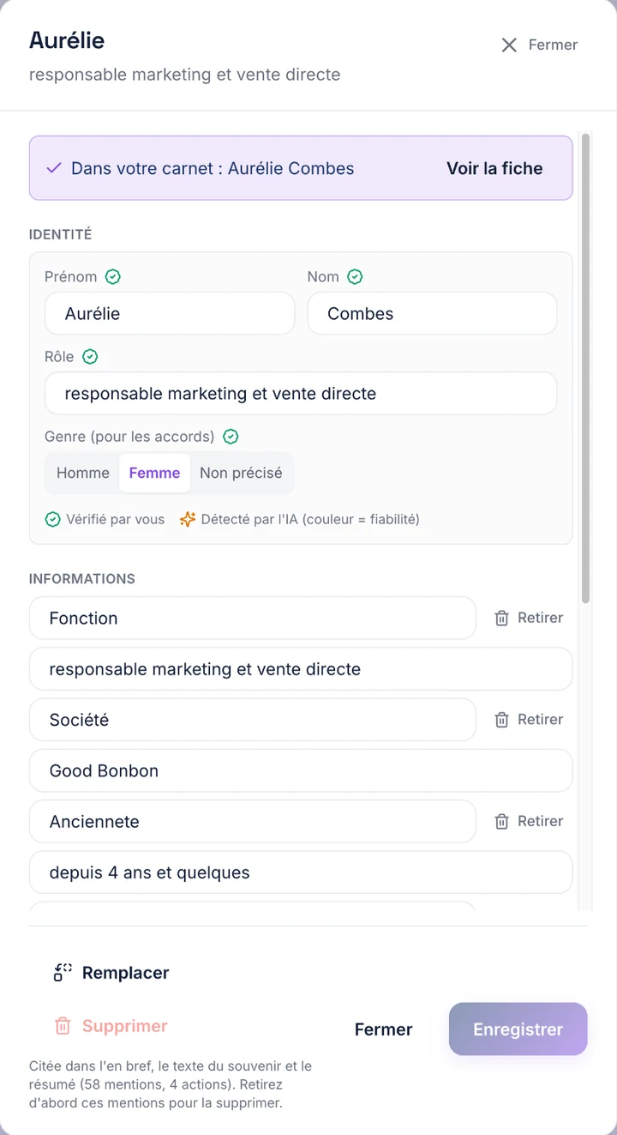Edit the Good Bonbon value field

coord(301,770)
